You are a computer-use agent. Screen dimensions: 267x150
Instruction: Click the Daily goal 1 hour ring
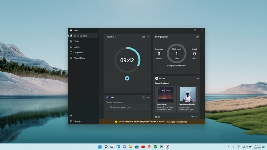click(x=177, y=54)
